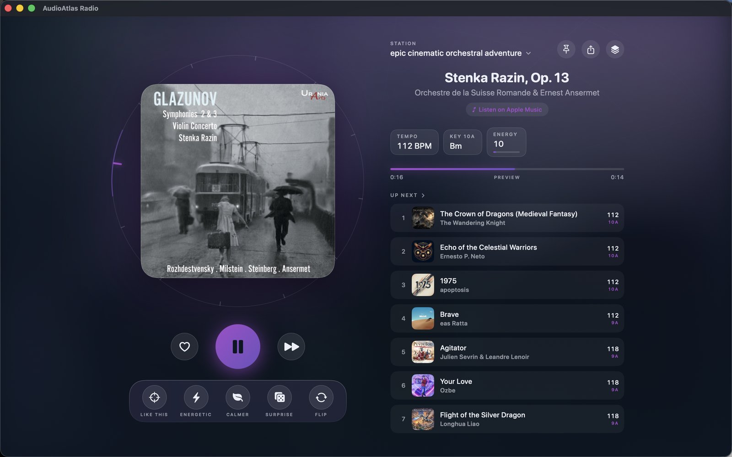Flip the station with the Flip icon
Screen dimensions: 732x457
coord(321,398)
